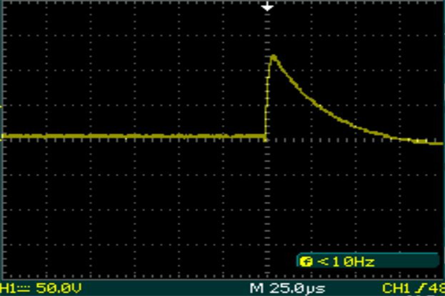
Task: Select the frequency counter icon
Action: (x=306, y=260)
